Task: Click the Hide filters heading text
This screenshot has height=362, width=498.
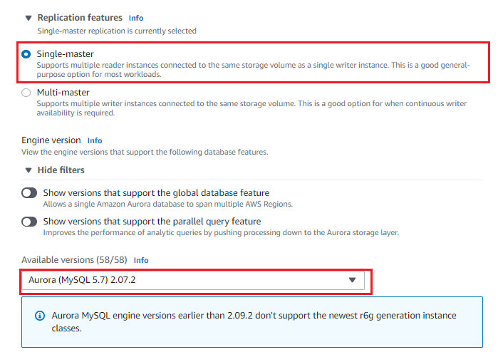Action: coord(61,170)
